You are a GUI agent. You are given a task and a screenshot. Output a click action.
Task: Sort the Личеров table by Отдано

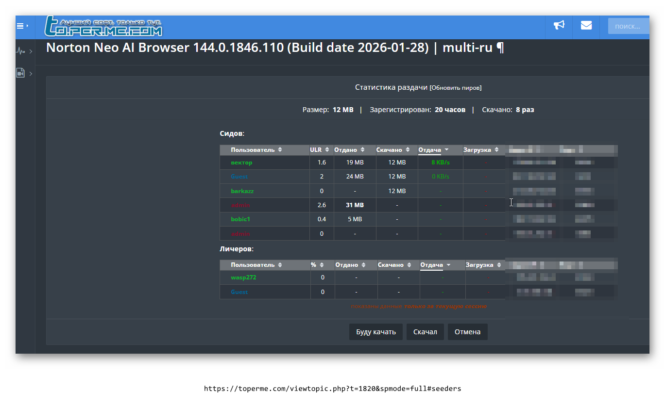(351, 265)
